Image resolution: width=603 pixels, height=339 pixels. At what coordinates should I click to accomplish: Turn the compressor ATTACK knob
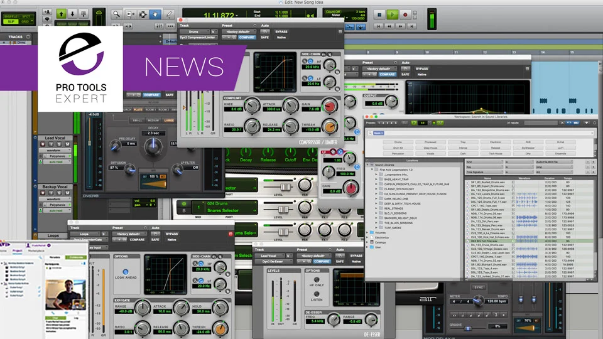pyautogui.click(x=290, y=105)
